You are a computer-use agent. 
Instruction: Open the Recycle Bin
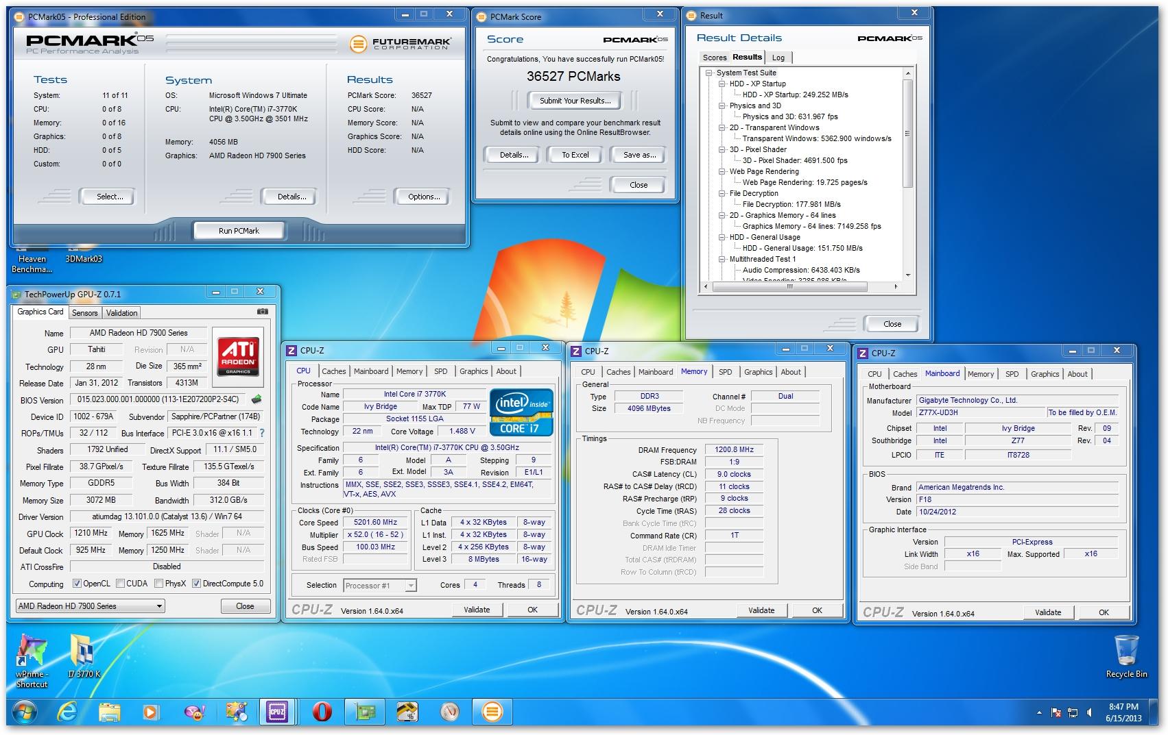pos(1126,656)
